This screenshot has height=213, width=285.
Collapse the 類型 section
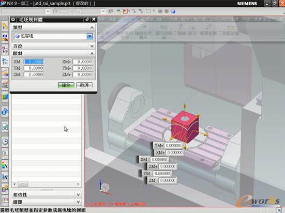92,27
